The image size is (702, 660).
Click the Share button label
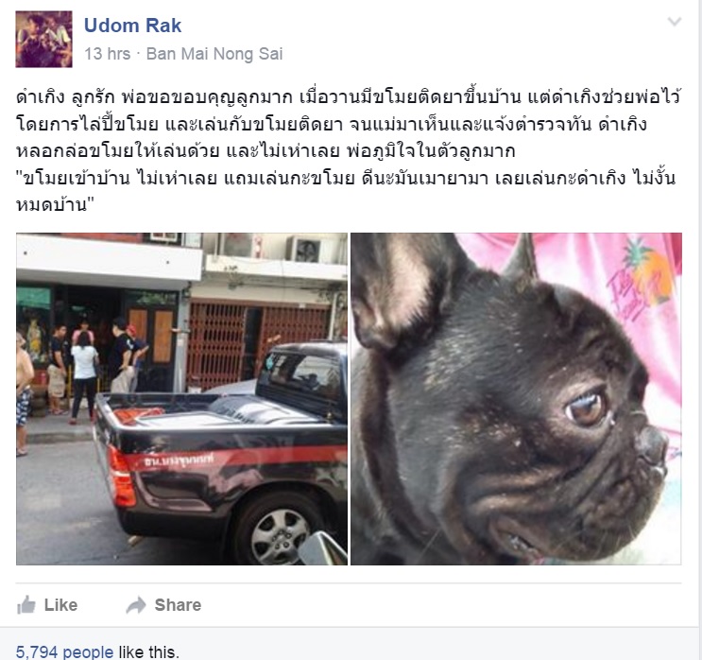[178, 605]
